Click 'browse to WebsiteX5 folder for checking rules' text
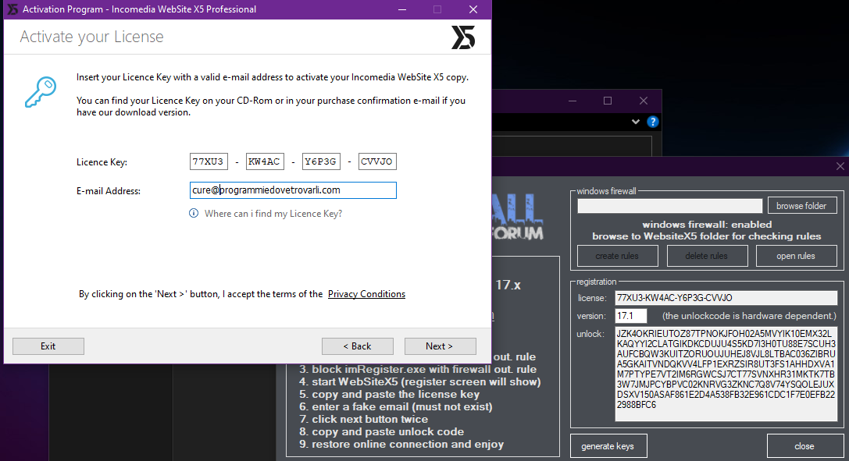This screenshot has height=461, width=849. (x=707, y=236)
